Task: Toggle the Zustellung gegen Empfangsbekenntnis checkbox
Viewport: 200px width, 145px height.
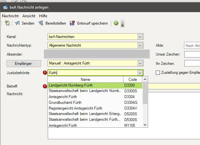Action: [158, 72]
